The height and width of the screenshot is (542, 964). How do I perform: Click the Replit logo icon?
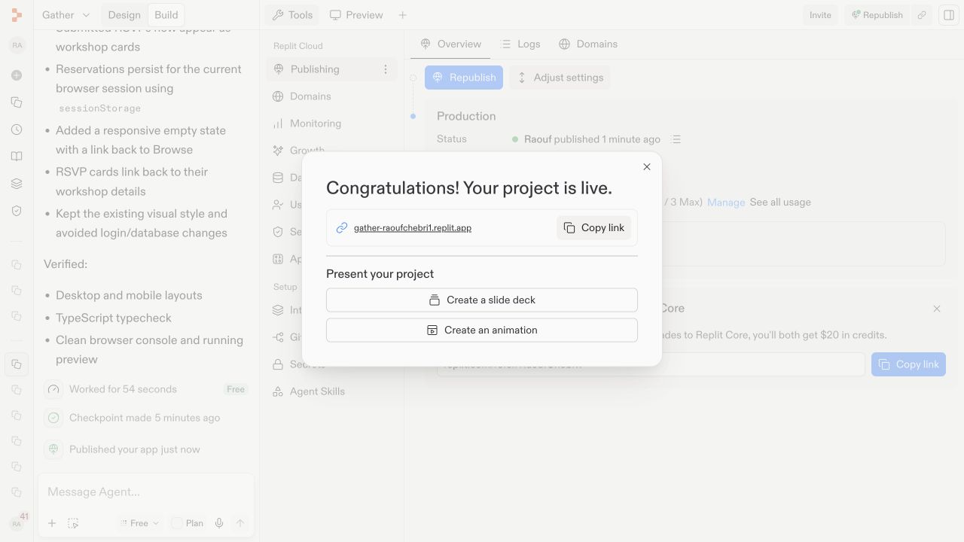tap(17, 15)
